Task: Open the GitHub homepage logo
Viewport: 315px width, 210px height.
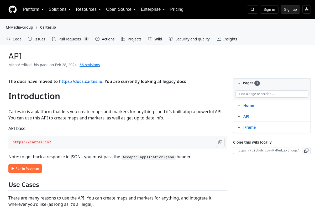Action: tap(13, 9)
